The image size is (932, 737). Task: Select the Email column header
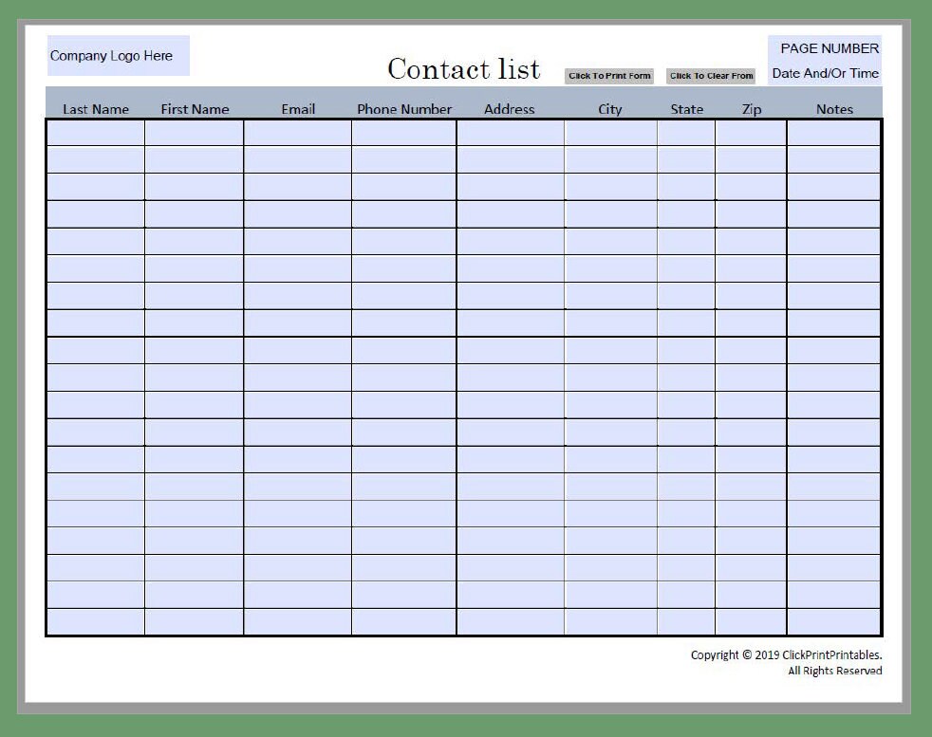click(298, 109)
